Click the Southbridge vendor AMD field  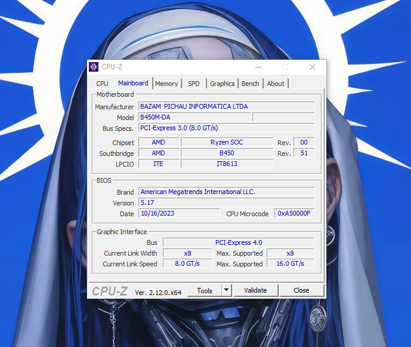pos(159,153)
